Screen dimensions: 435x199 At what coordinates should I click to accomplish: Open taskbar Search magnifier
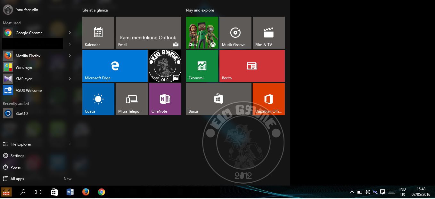click(23, 192)
